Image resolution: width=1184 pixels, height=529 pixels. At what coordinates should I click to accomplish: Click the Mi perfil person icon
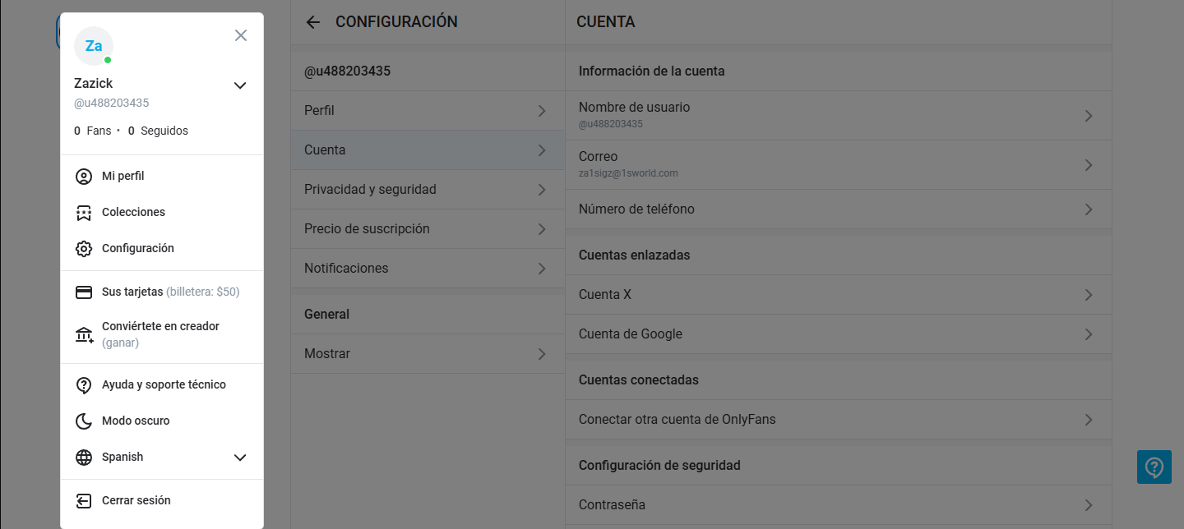click(84, 177)
